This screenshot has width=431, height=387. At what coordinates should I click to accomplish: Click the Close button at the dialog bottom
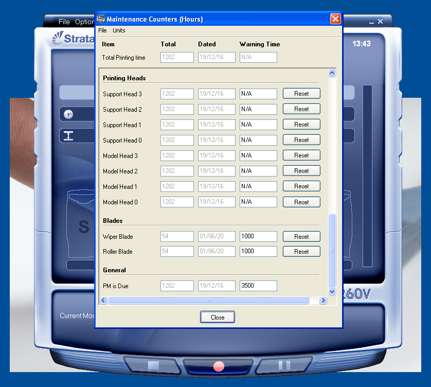click(x=218, y=317)
